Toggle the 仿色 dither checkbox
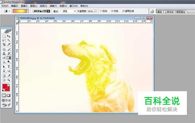The image size is (195, 123). (x=112, y=11)
